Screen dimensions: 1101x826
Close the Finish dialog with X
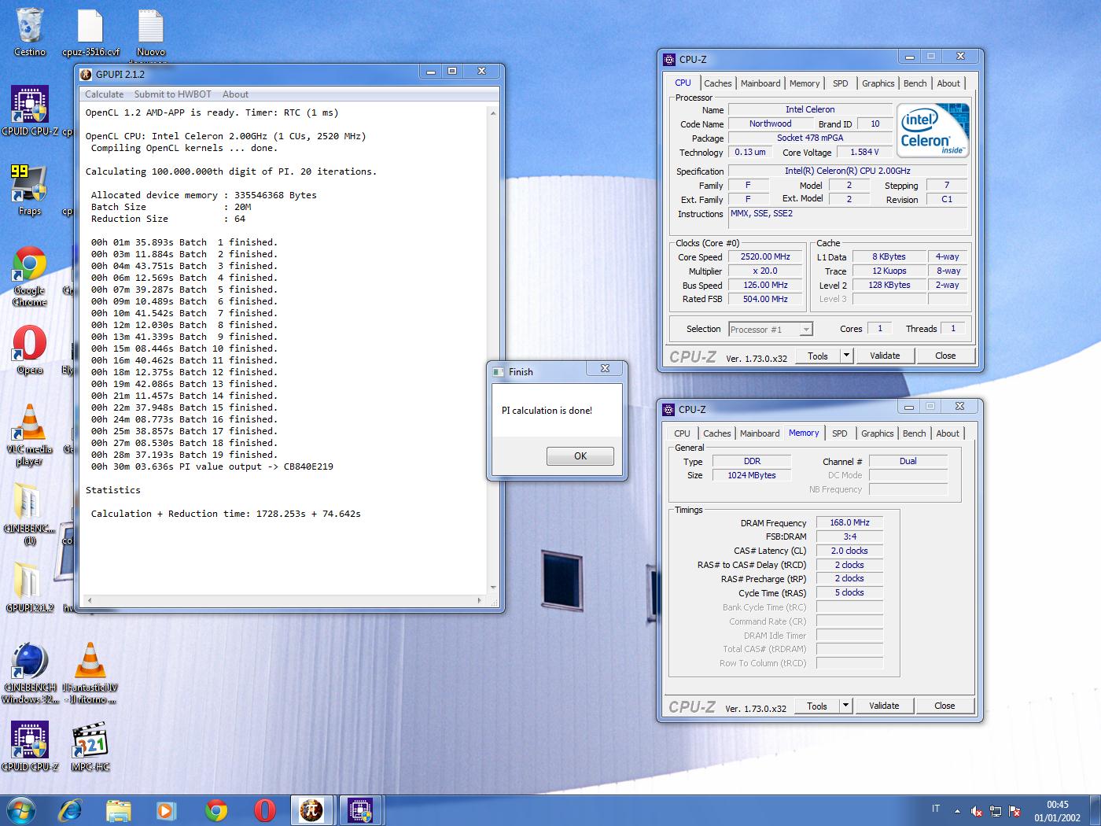point(605,368)
